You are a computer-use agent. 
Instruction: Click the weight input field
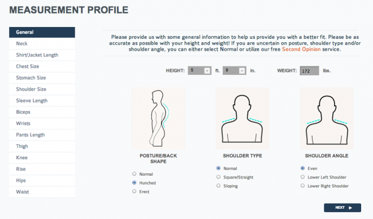coord(309,70)
